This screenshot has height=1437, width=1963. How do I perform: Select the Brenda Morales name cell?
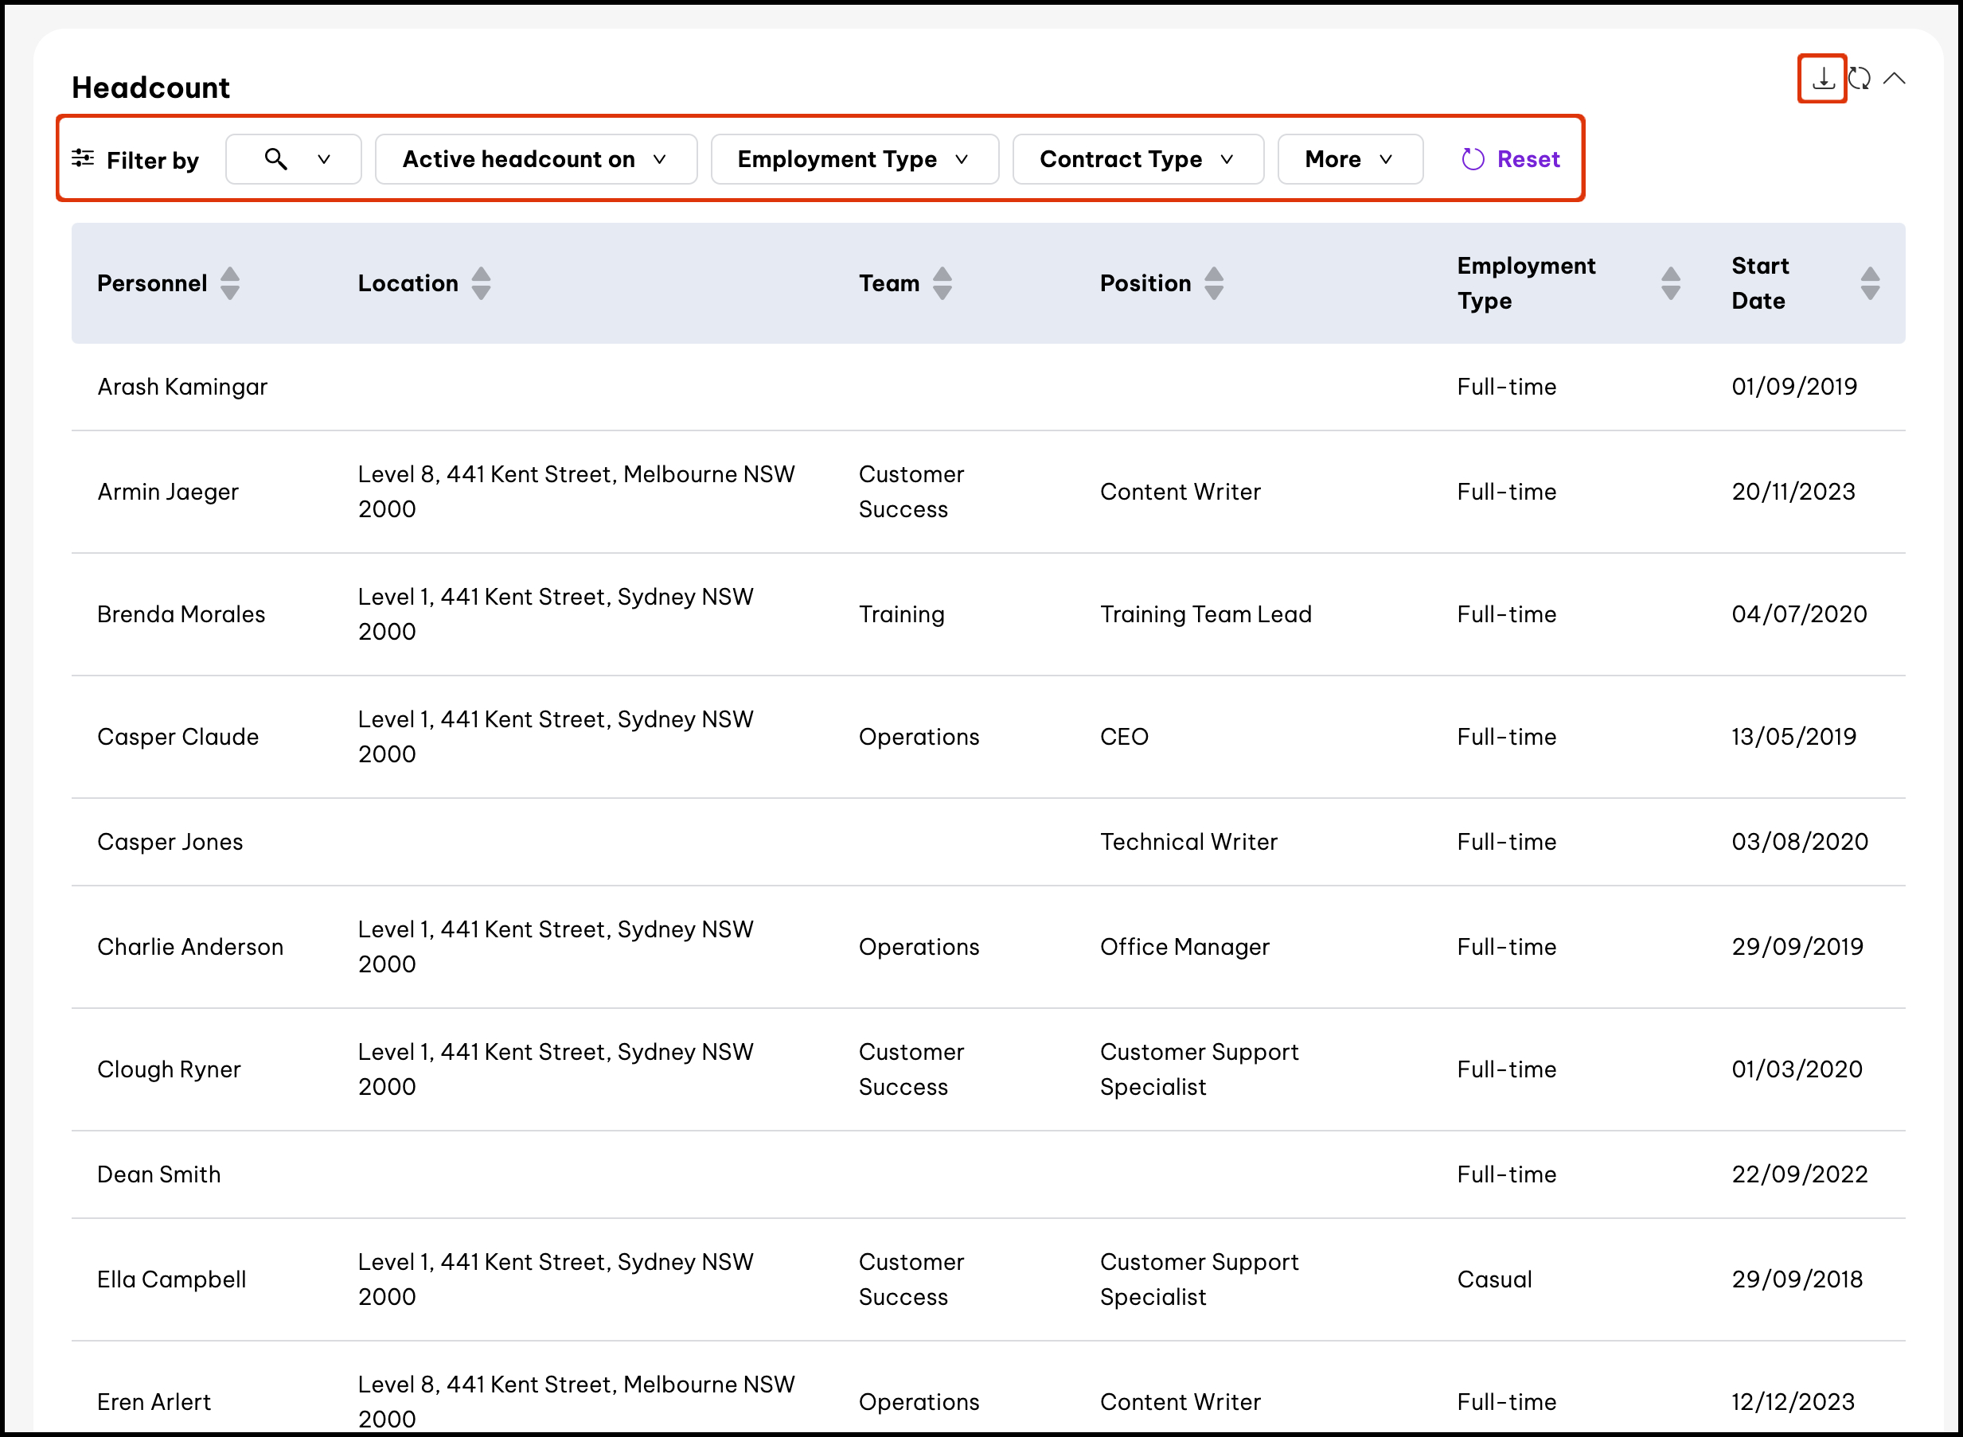tap(181, 615)
